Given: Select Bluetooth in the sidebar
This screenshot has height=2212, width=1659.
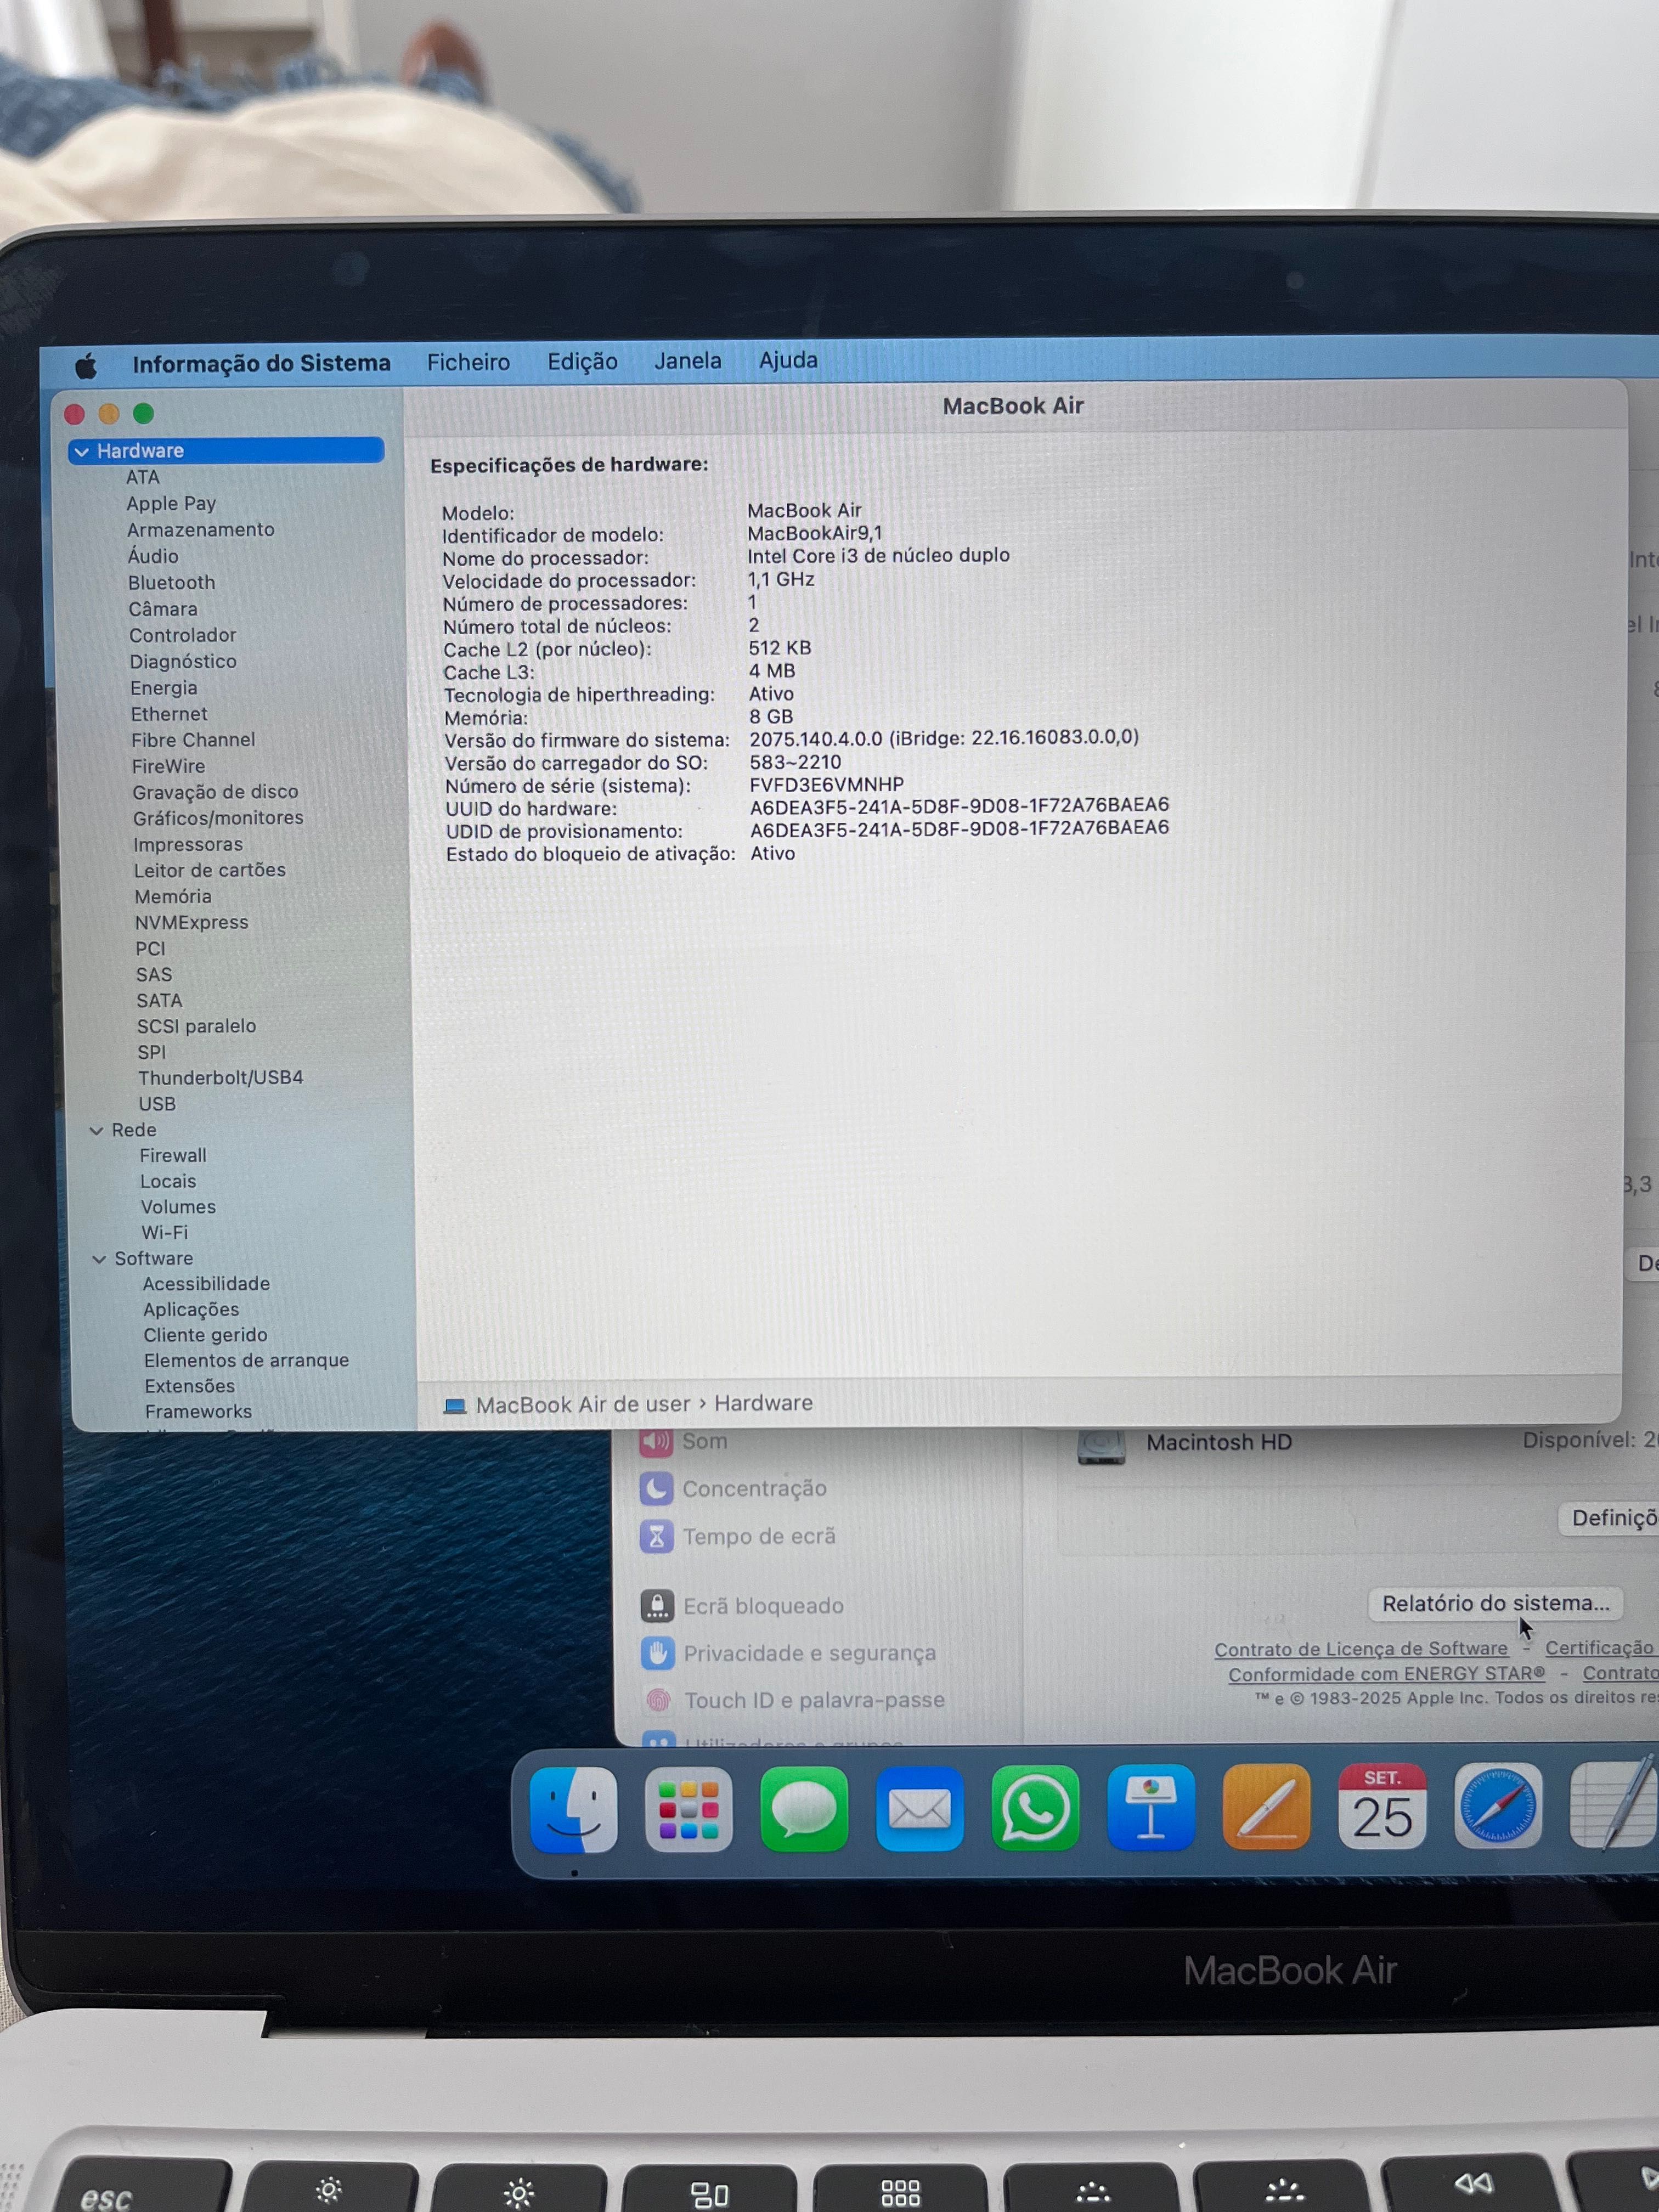Looking at the screenshot, I should pos(171,583).
